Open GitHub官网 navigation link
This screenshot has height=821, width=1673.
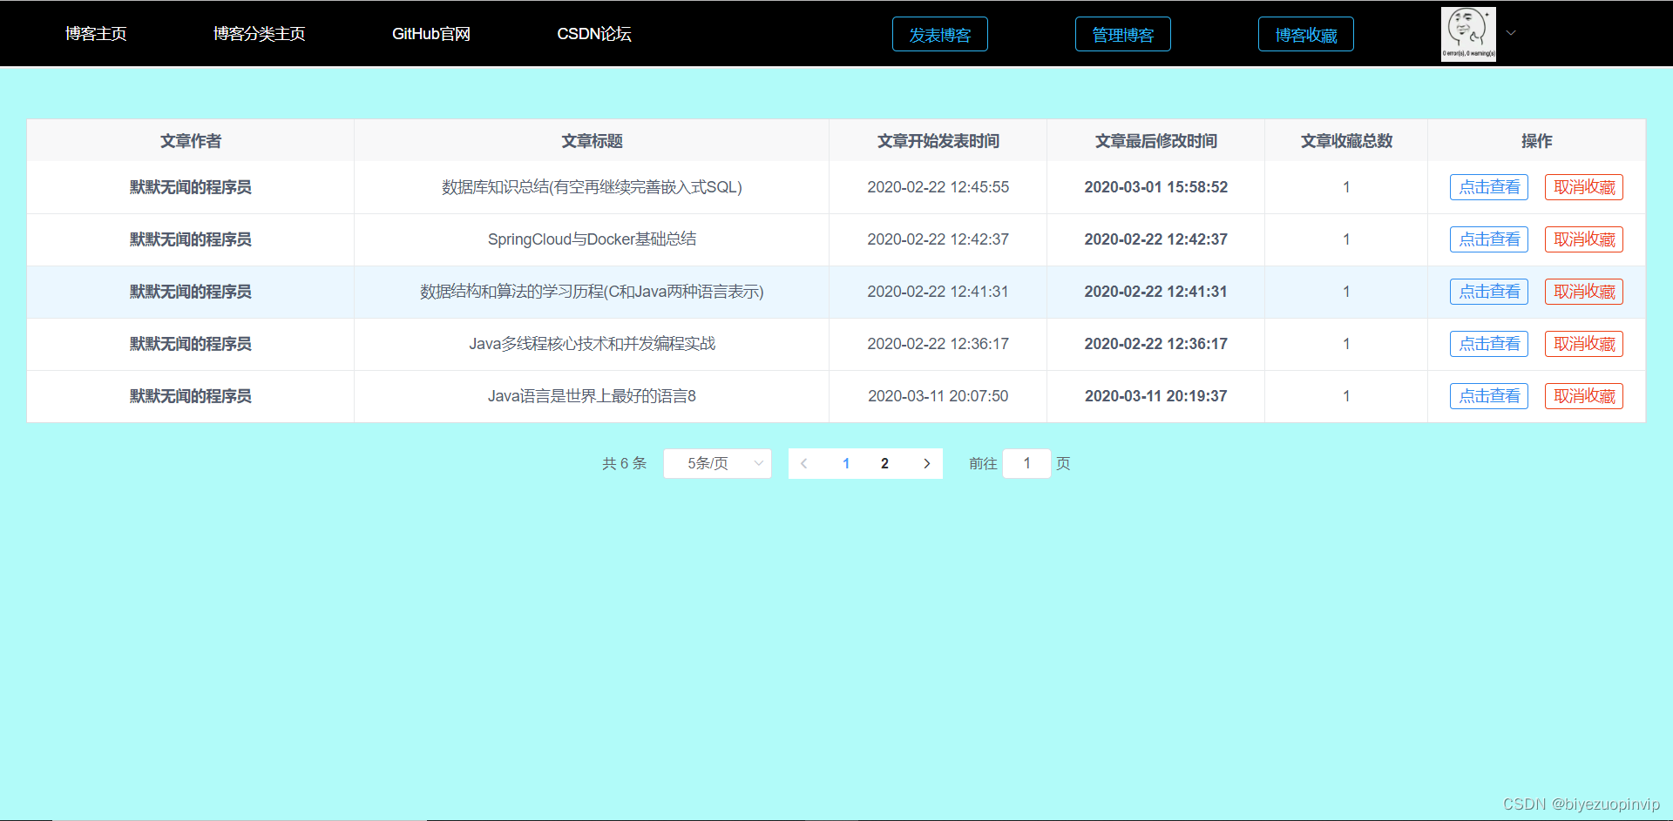click(x=431, y=34)
